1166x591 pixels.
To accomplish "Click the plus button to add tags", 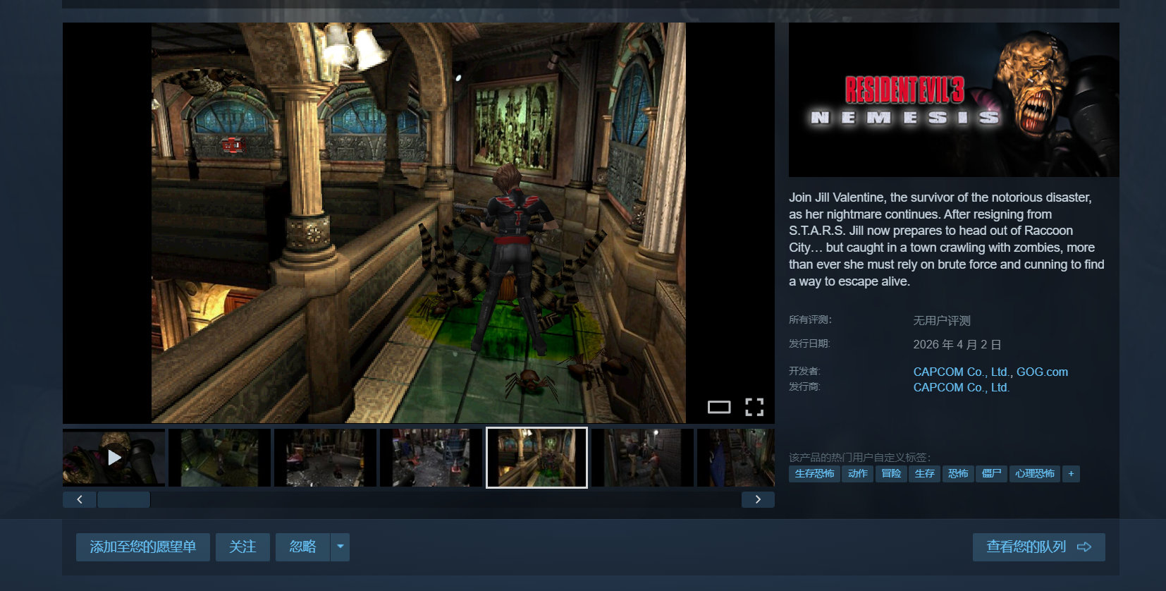I will (x=1071, y=474).
